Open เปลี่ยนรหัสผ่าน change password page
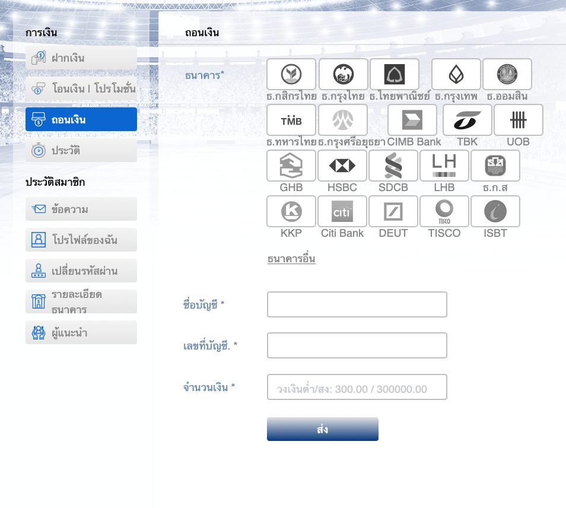 coord(81,271)
